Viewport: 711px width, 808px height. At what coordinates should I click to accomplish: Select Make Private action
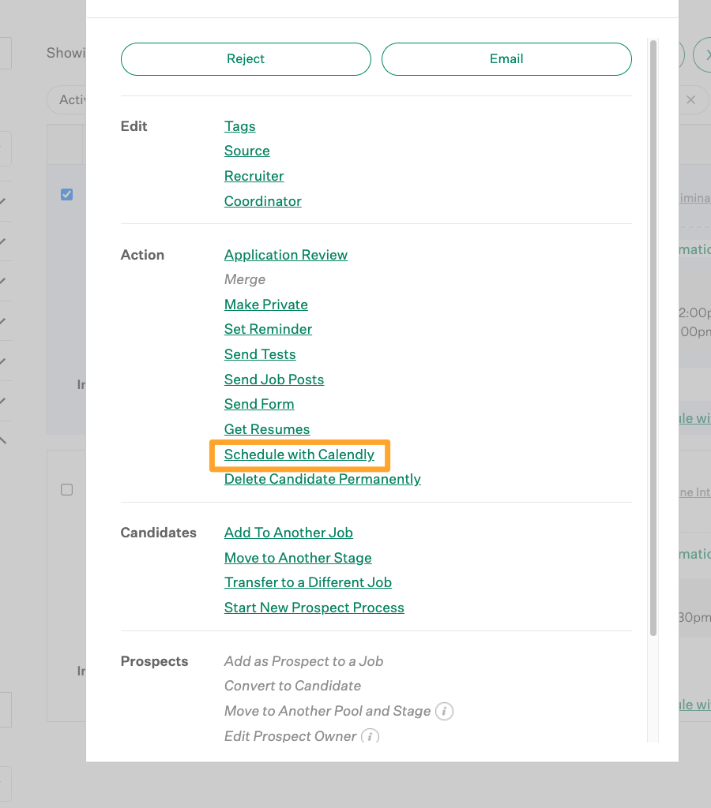point(265,305)
